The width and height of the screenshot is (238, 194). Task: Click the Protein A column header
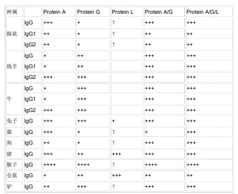point(59,12)
